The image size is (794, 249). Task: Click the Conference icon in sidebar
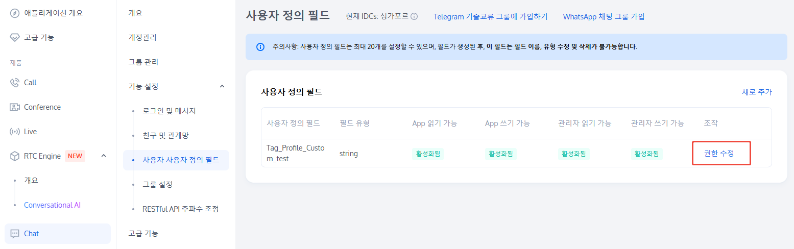click(15, 107)
